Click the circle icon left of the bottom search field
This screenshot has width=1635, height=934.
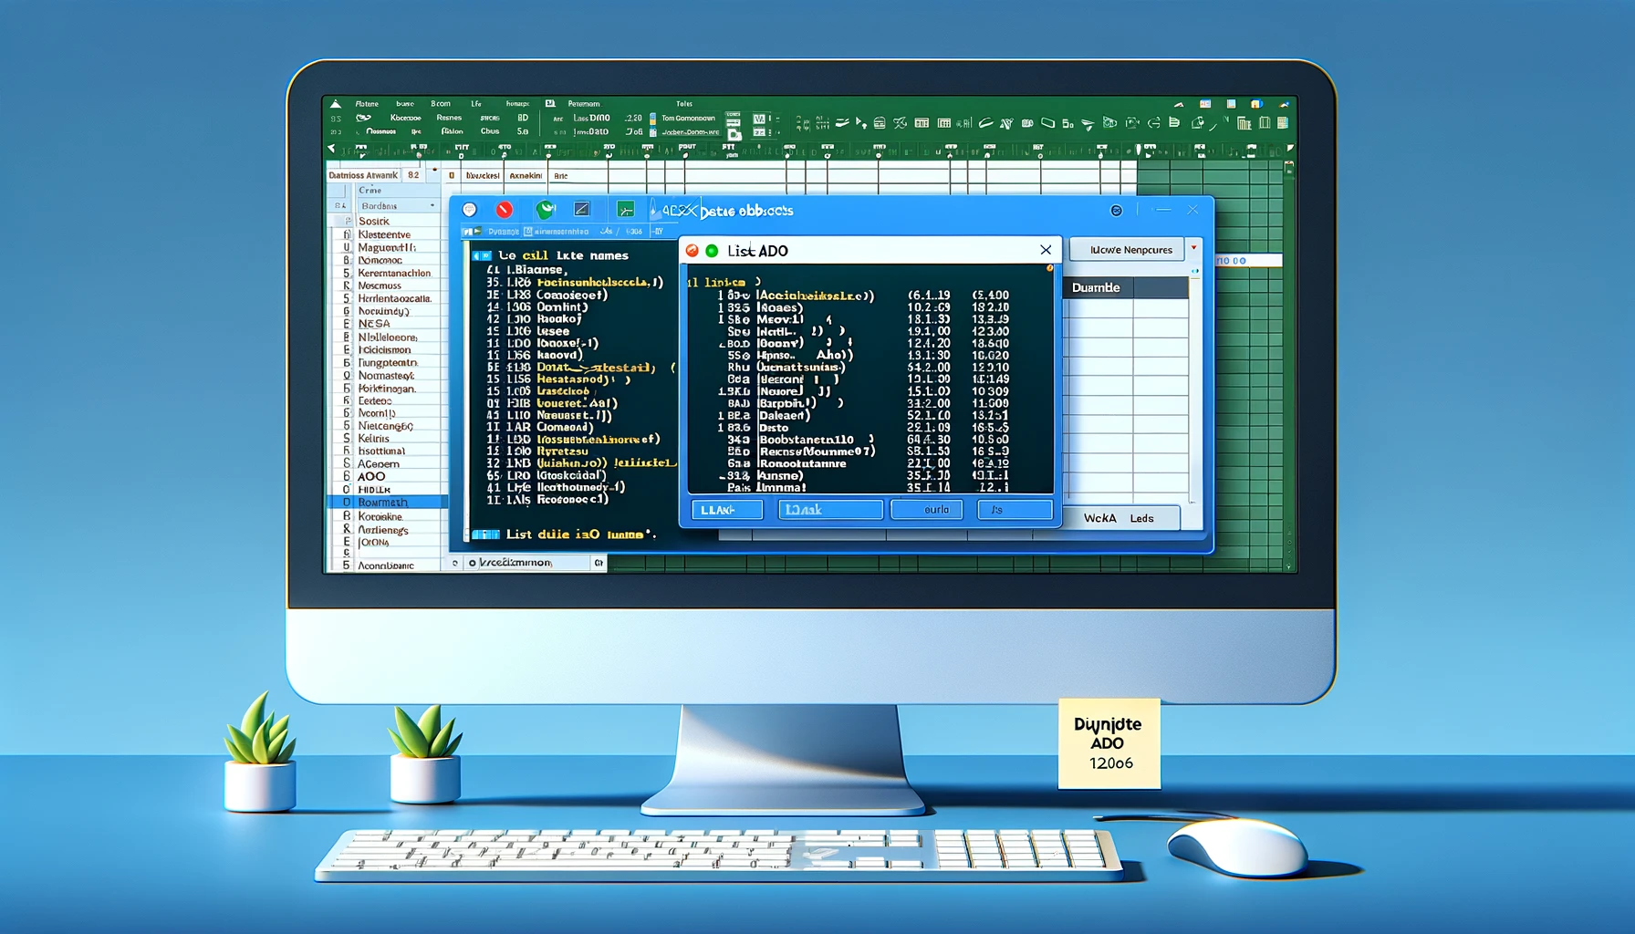(473, 563)
